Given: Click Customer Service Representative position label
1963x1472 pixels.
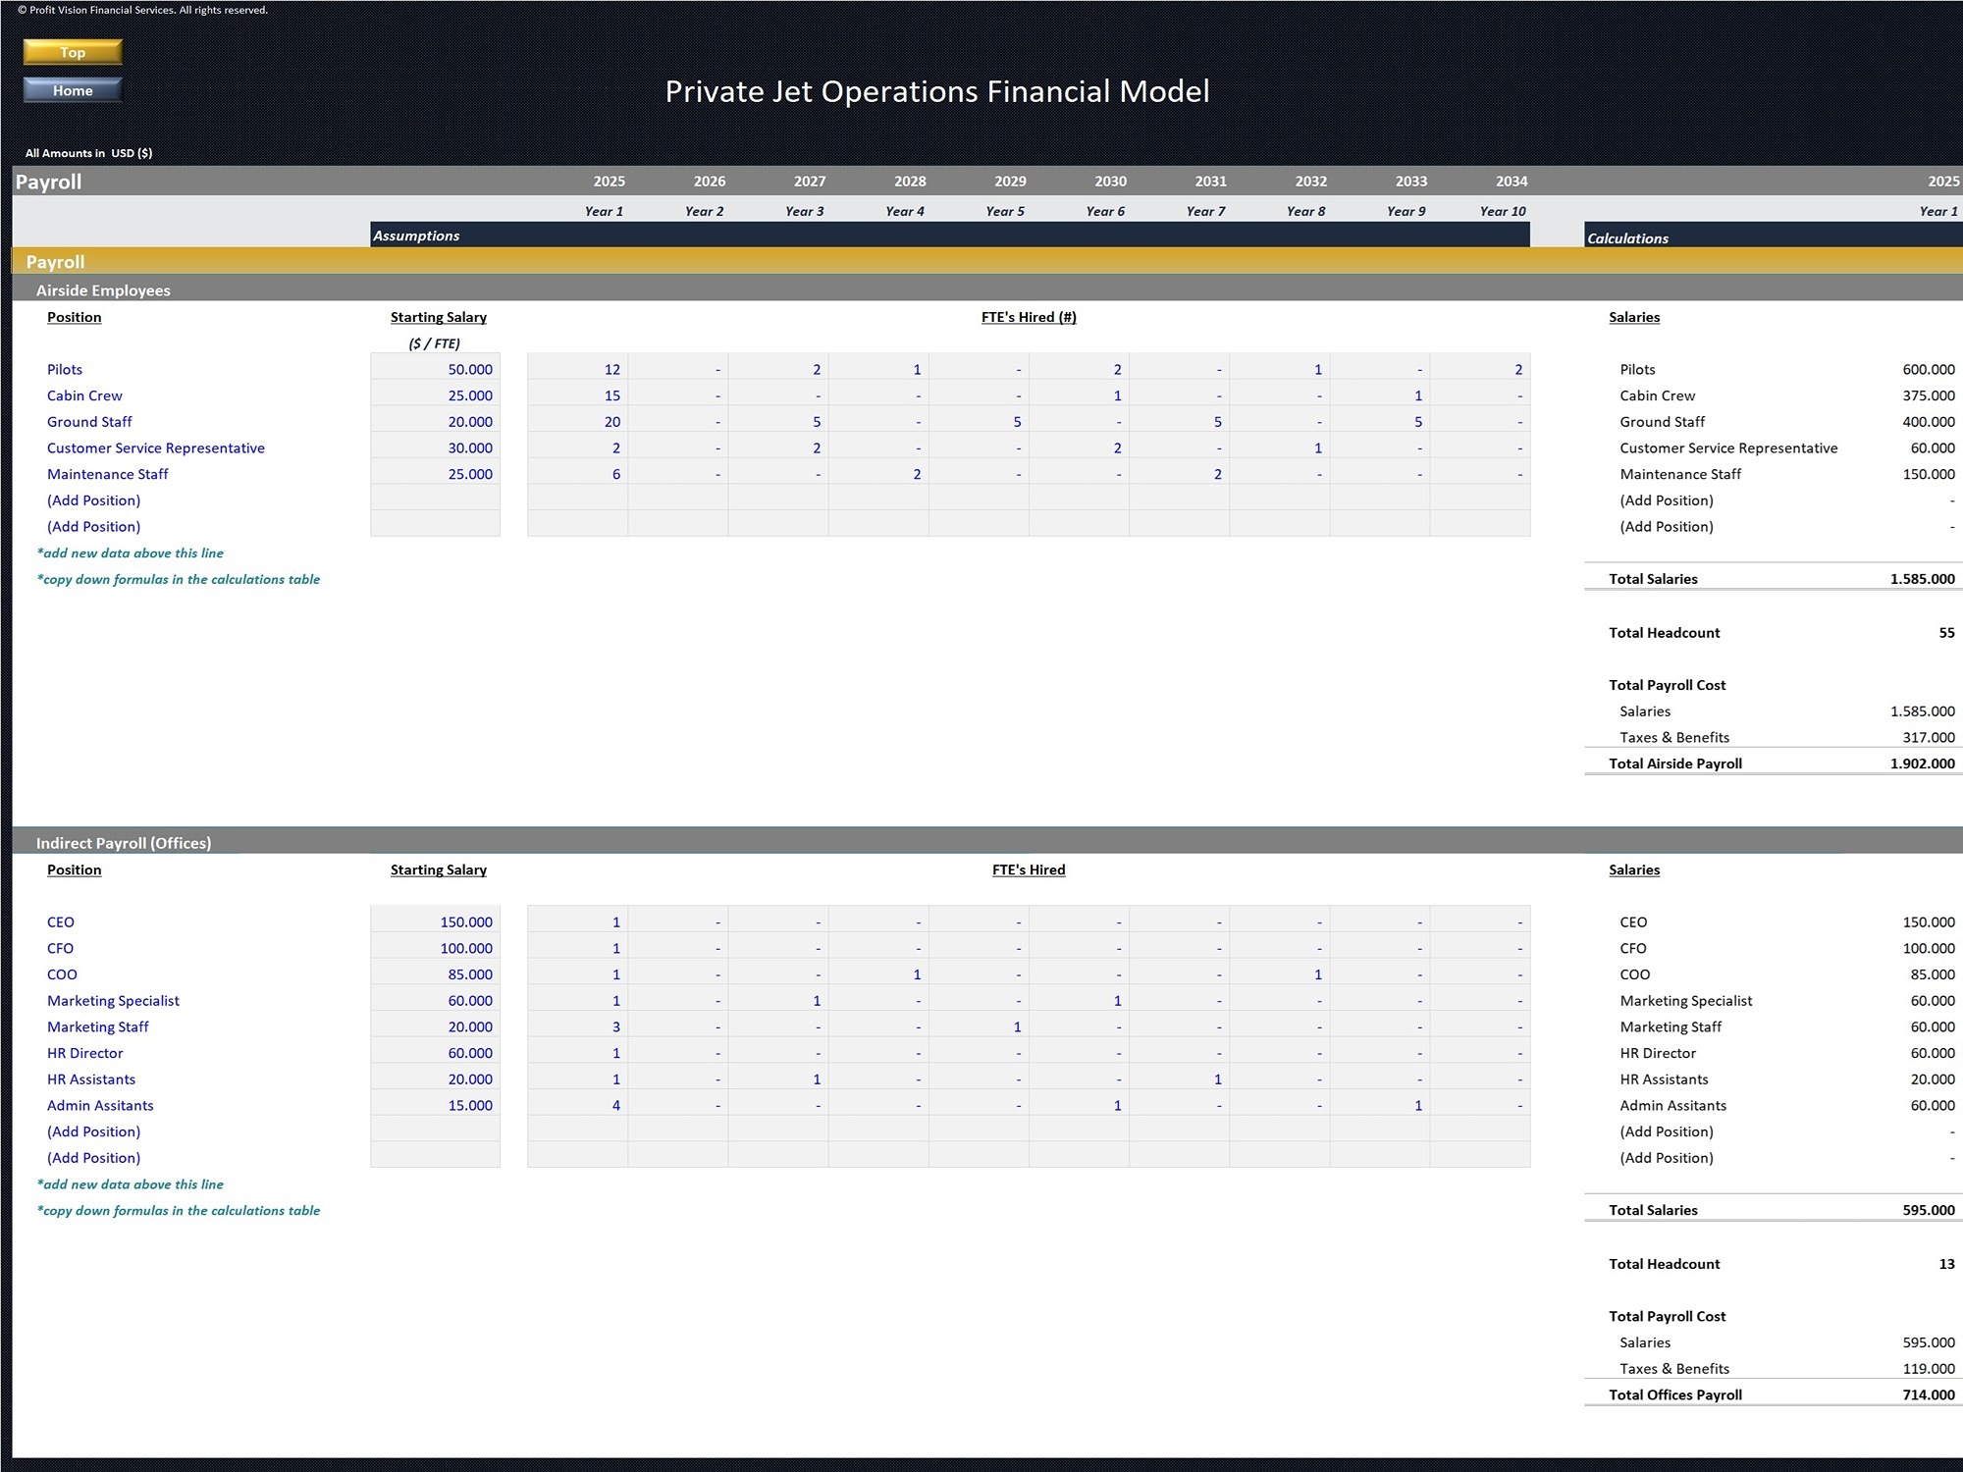Looking at the screenshot, I should tap(156, 447).
